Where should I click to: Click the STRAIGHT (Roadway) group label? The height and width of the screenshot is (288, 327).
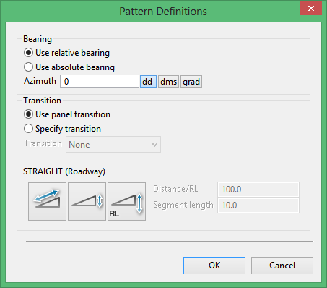[64, 171]
